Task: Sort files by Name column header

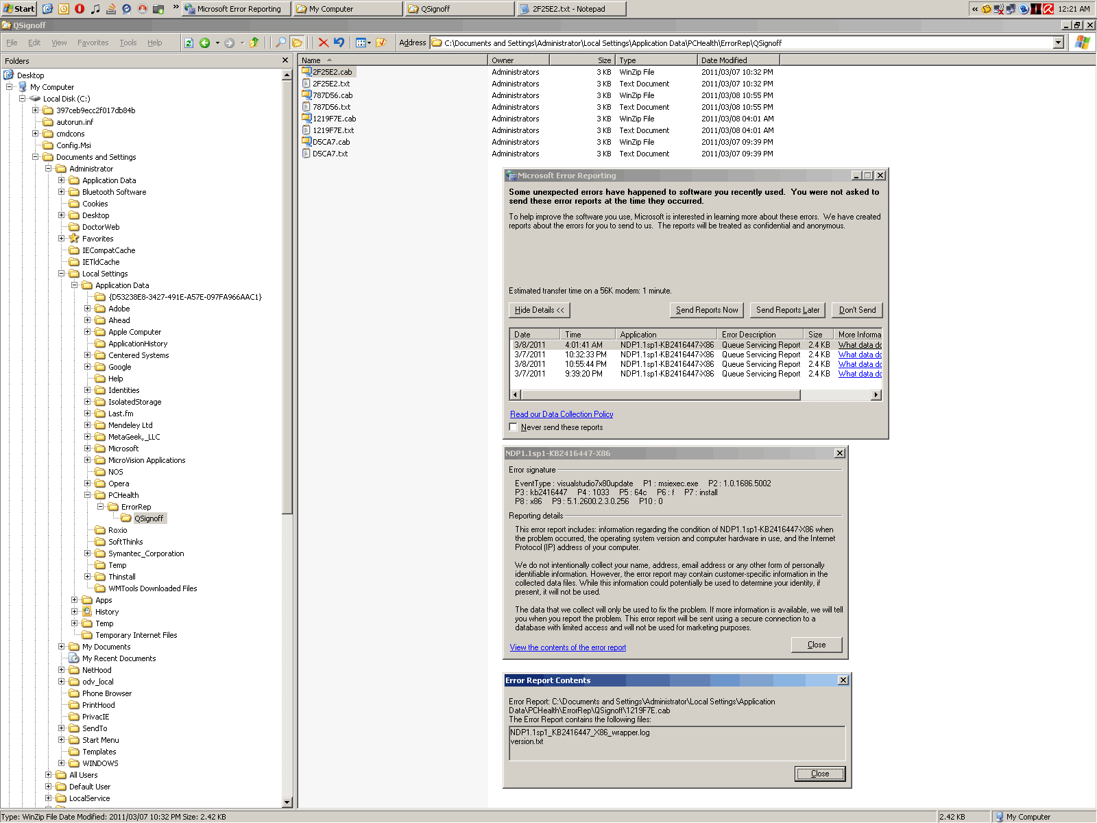Action: click(x=393, y=60)
